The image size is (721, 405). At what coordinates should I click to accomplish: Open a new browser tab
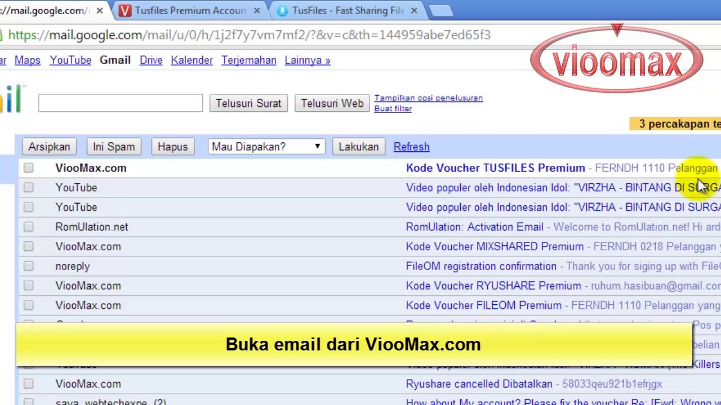point(441,10)
